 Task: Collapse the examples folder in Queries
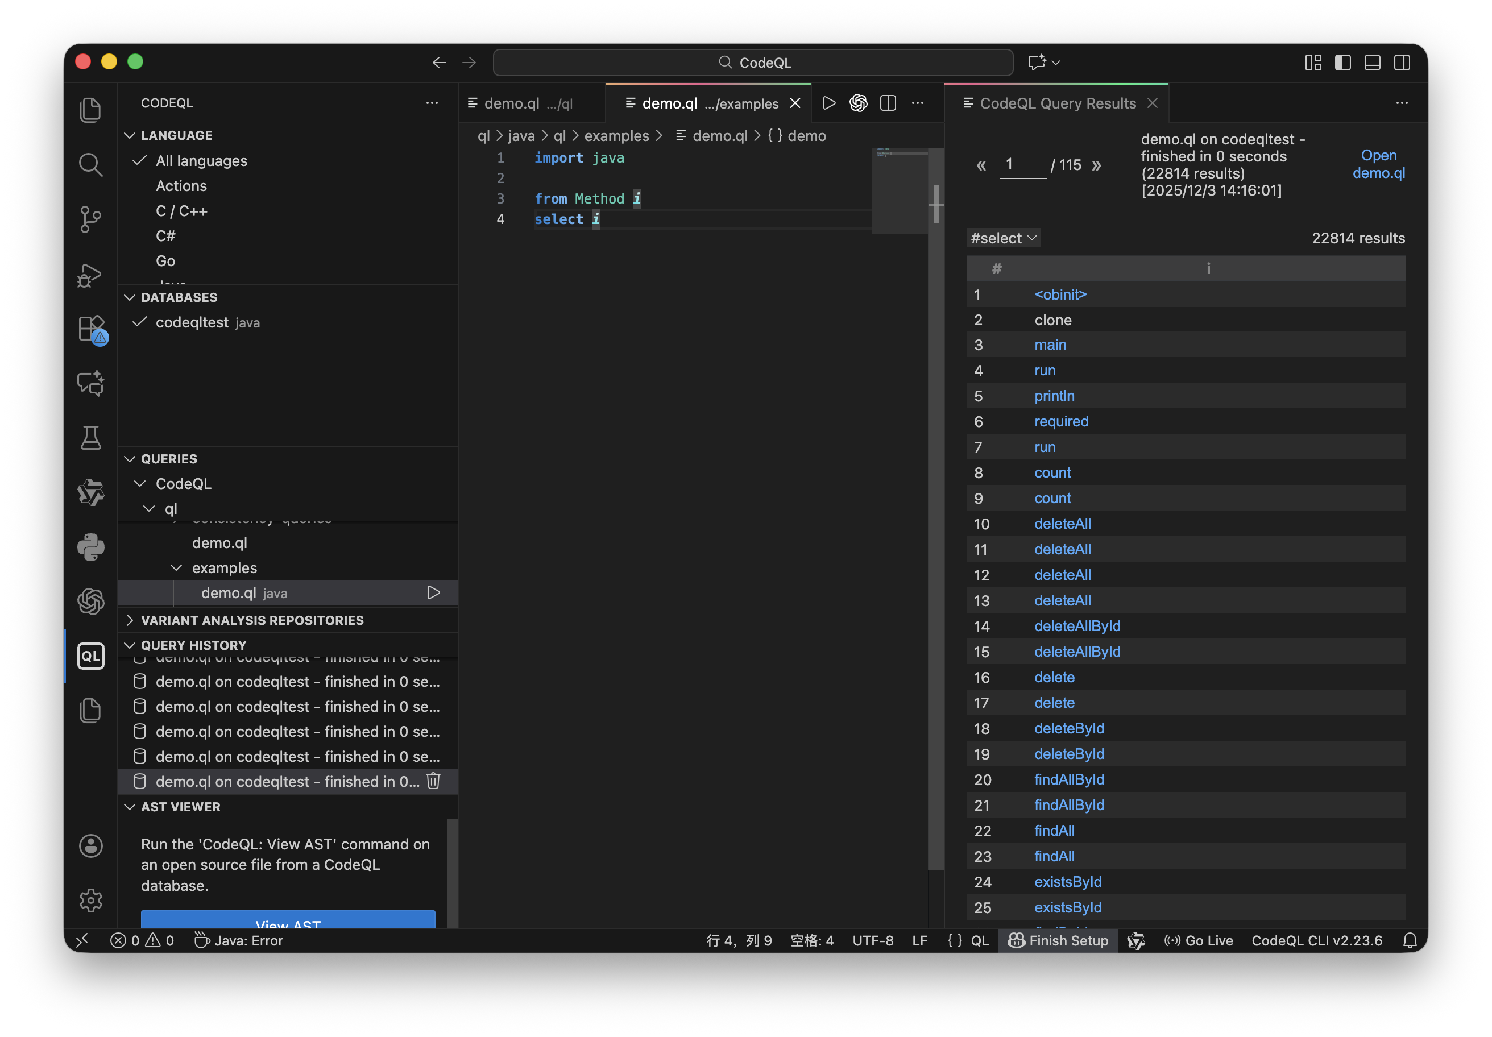coord(176,568)
